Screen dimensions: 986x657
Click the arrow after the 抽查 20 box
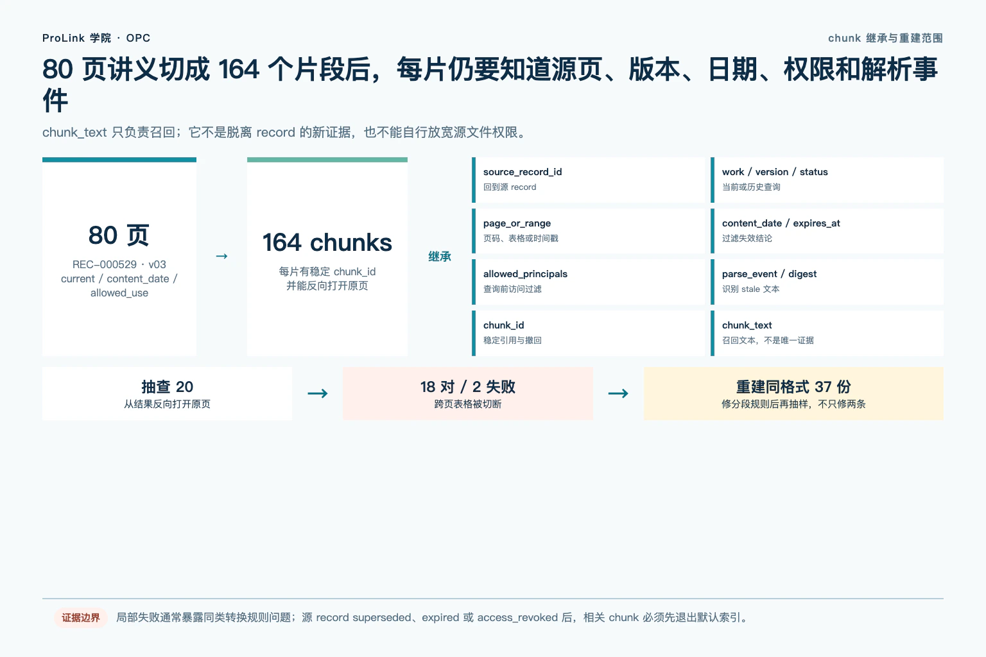point(318,393)
